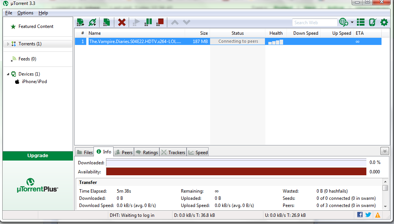Click the Add Torrent toolbar icon

pyautogui.click(x=80, y=22)
